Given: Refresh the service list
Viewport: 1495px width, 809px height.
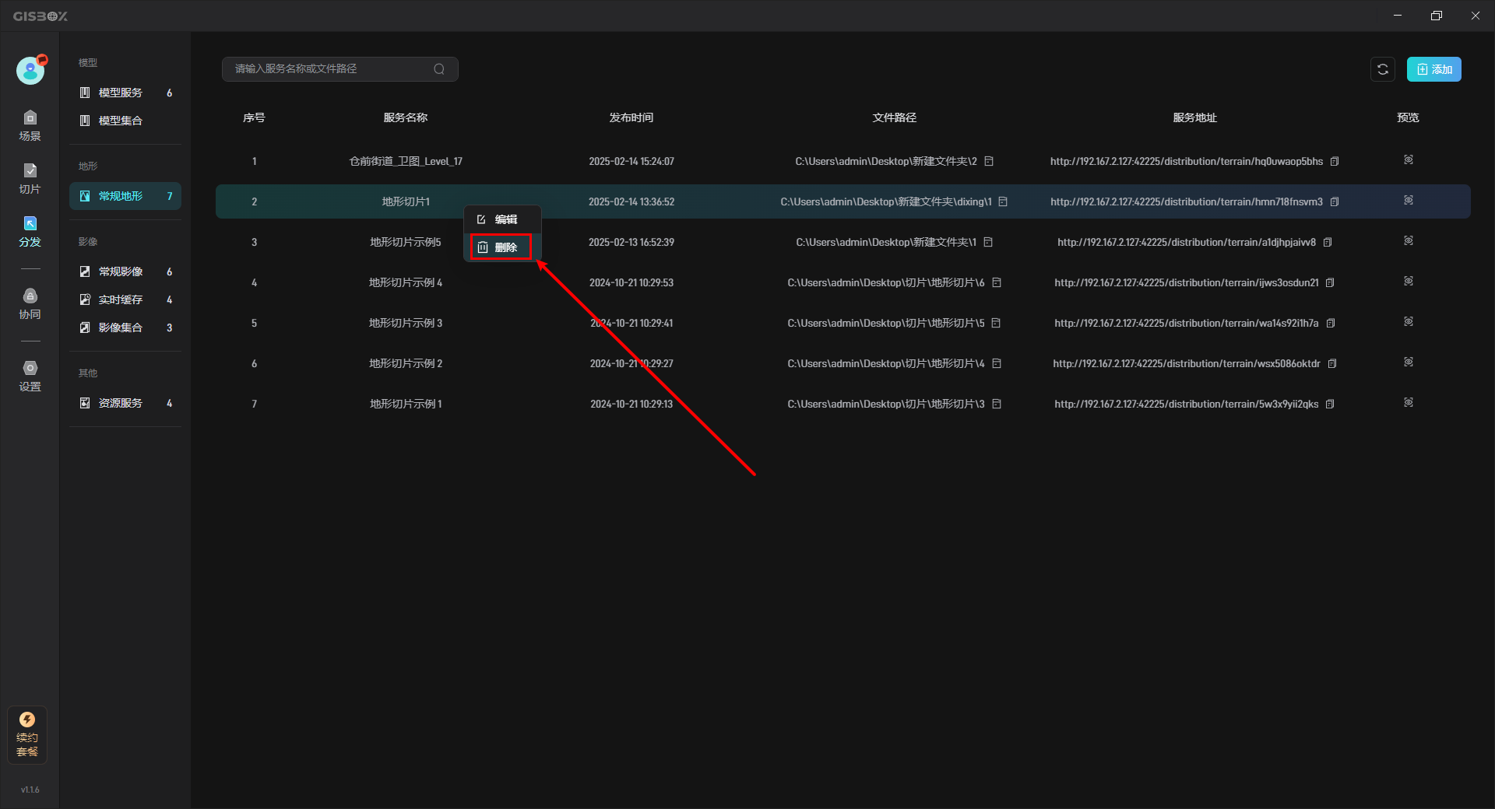Looking at the screenshot, I should [1383, 69].
